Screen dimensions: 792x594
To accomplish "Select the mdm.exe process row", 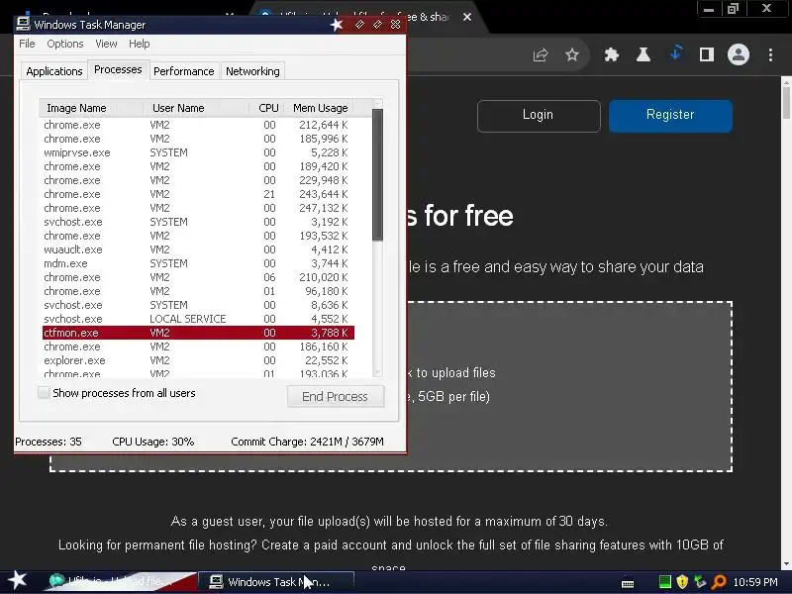I will point(198,263).
